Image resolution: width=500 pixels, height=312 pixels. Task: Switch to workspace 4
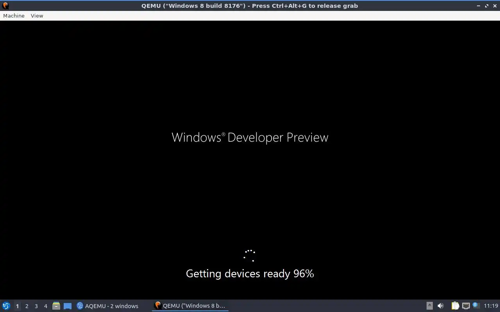pos(45,306)
